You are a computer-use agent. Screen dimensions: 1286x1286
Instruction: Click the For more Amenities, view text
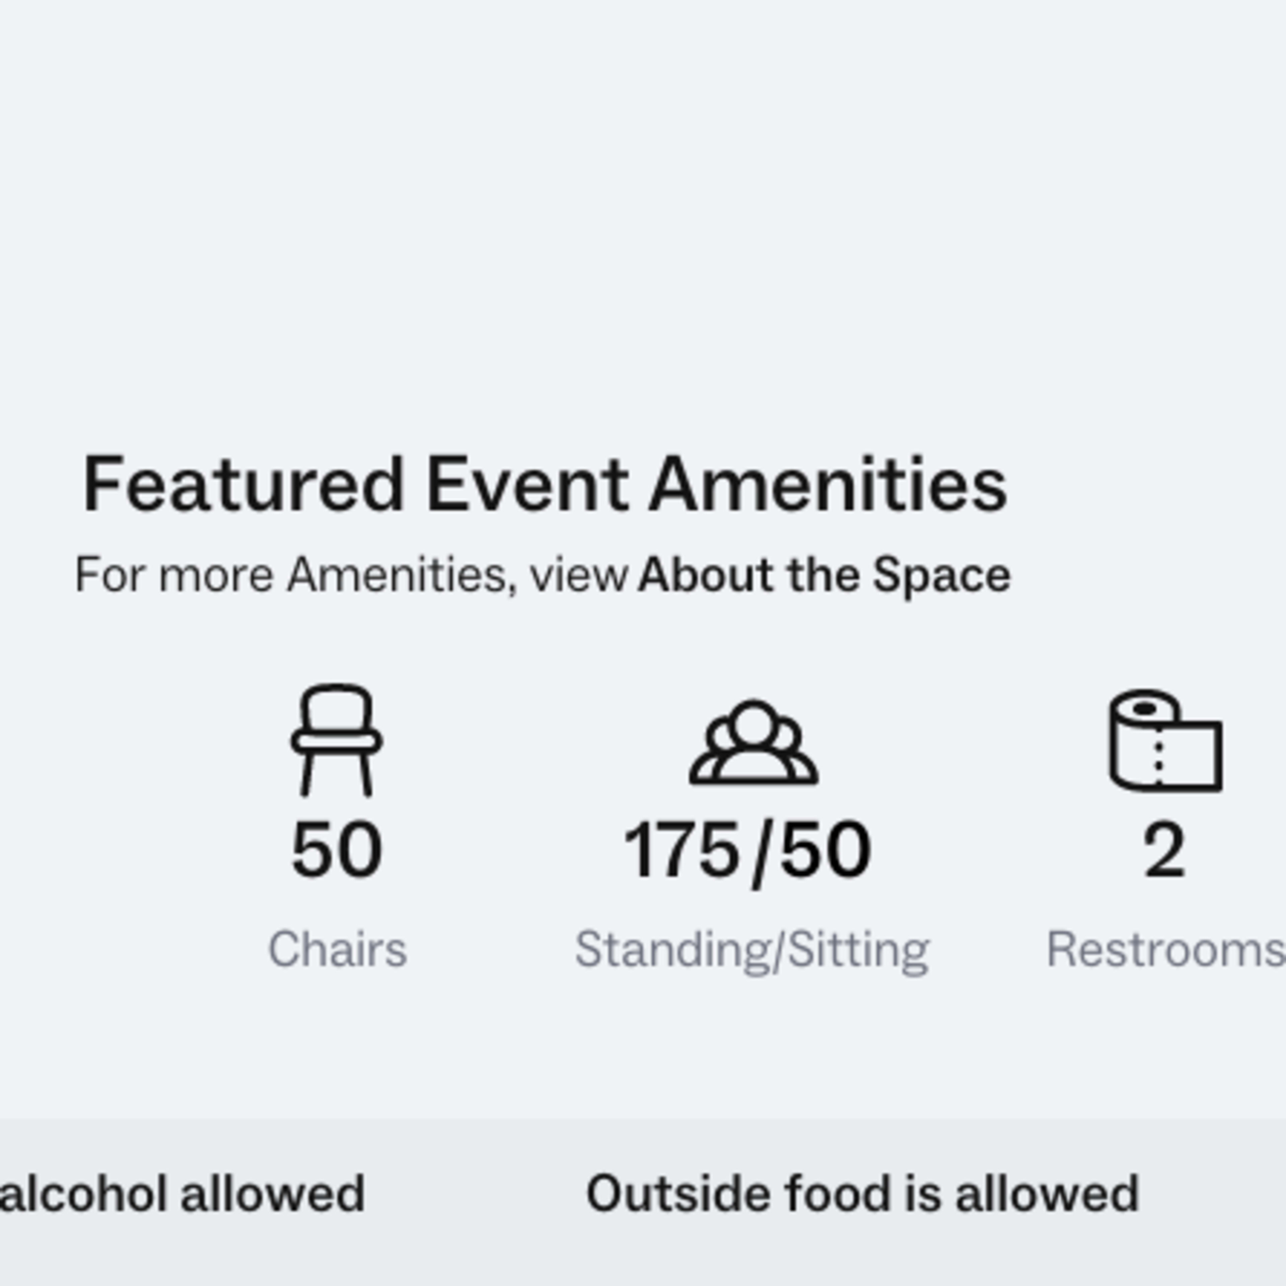click(x=351, y=574)
